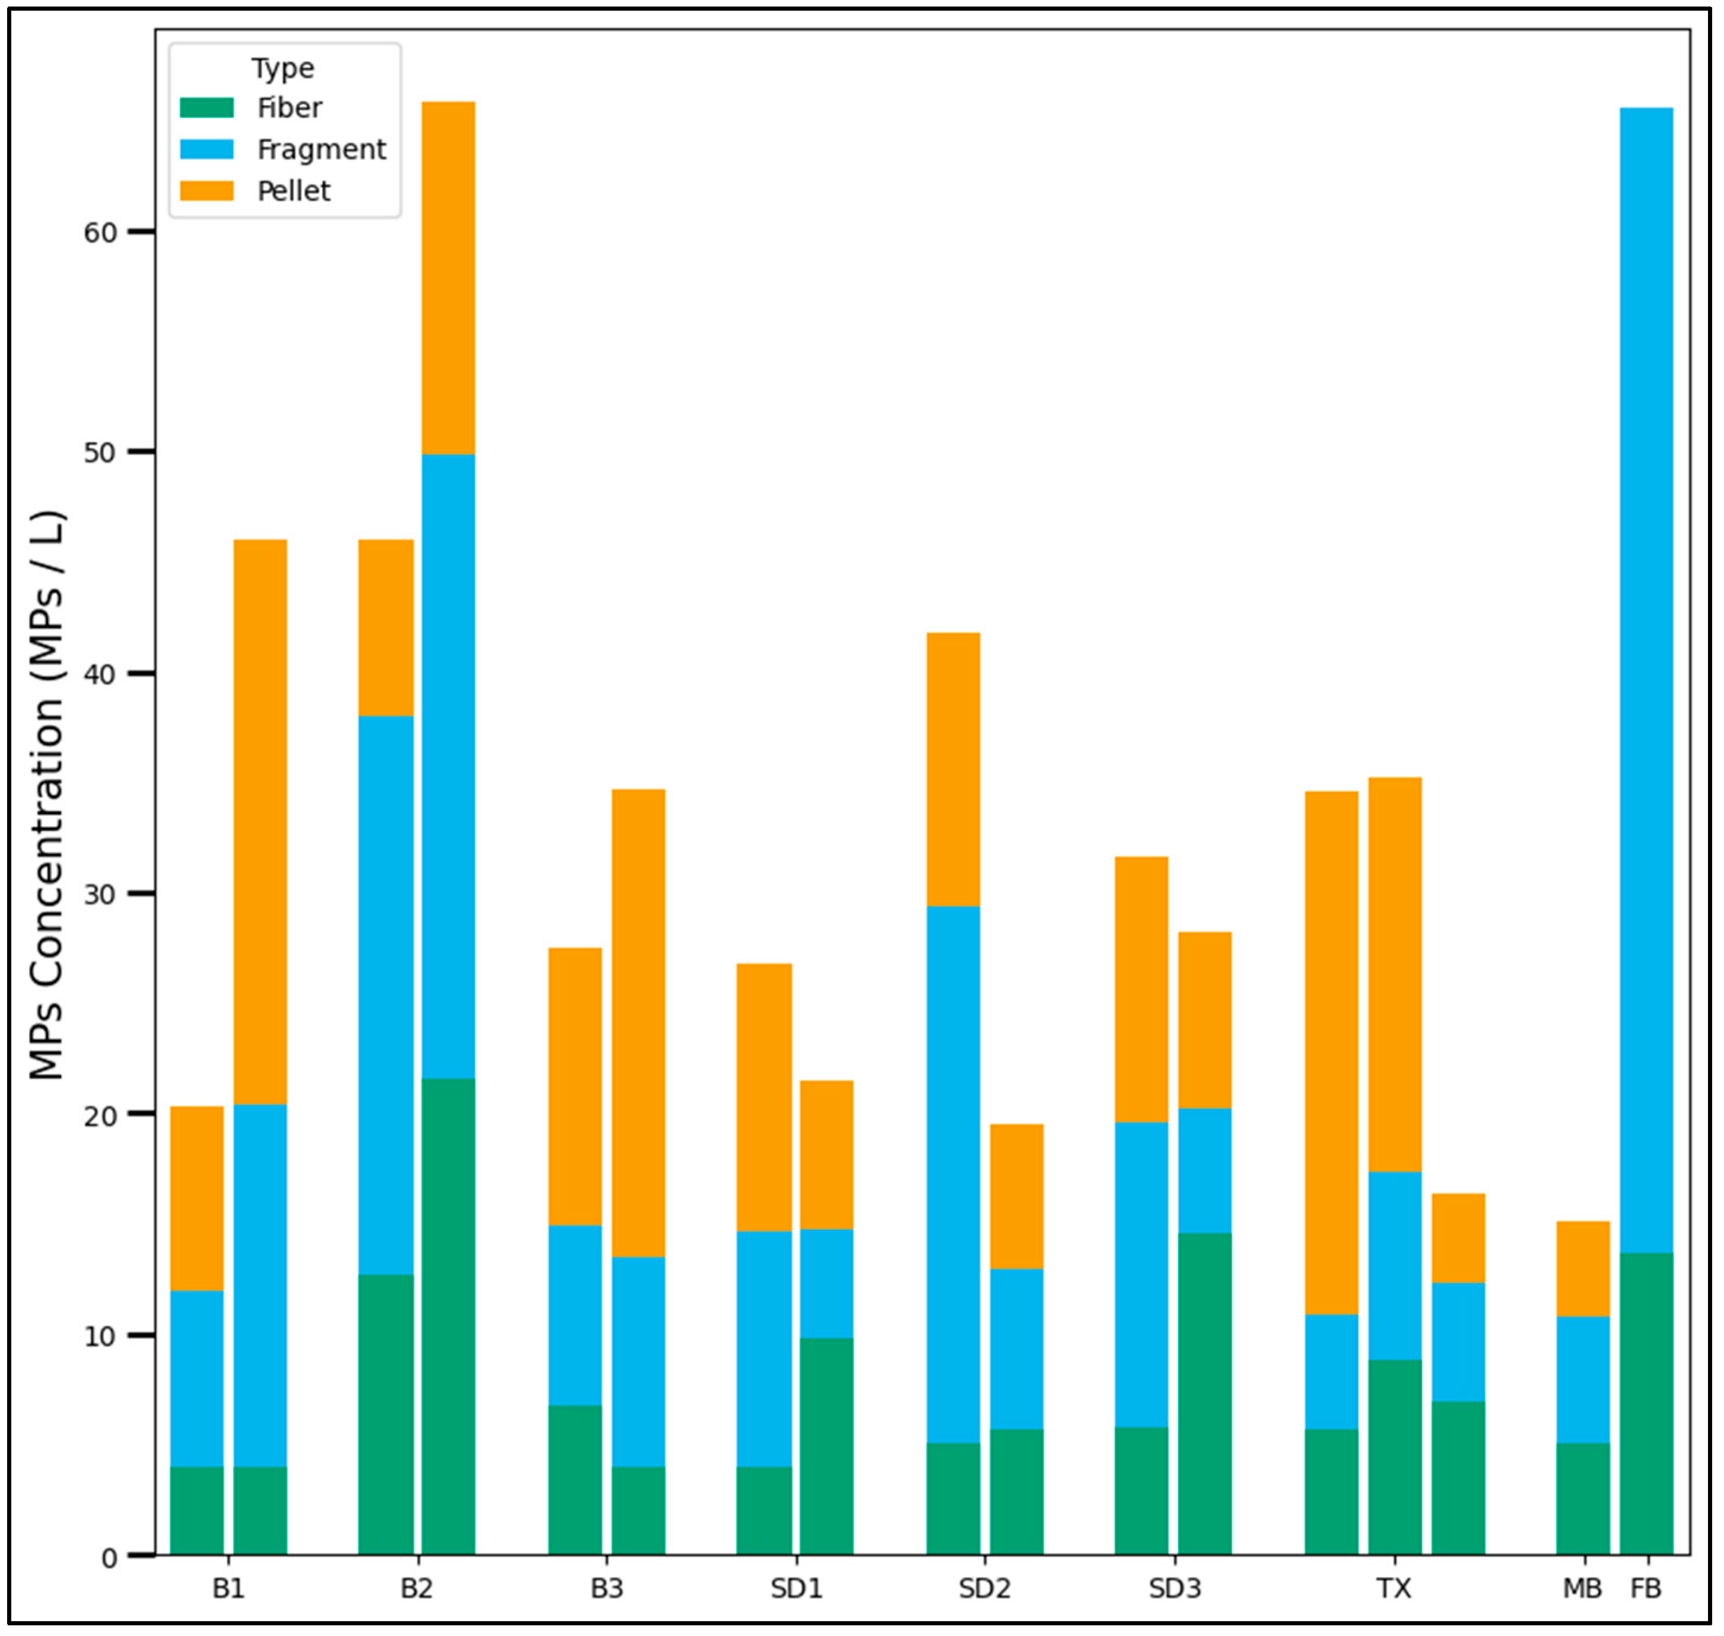Click the B2 x-axis label
1724x1636 pixels.
tap(417, 1588)
